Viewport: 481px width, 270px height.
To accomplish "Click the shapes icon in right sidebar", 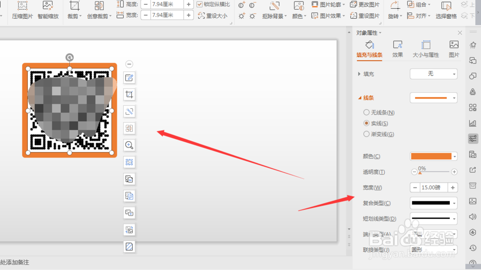I will pos(473,76).
